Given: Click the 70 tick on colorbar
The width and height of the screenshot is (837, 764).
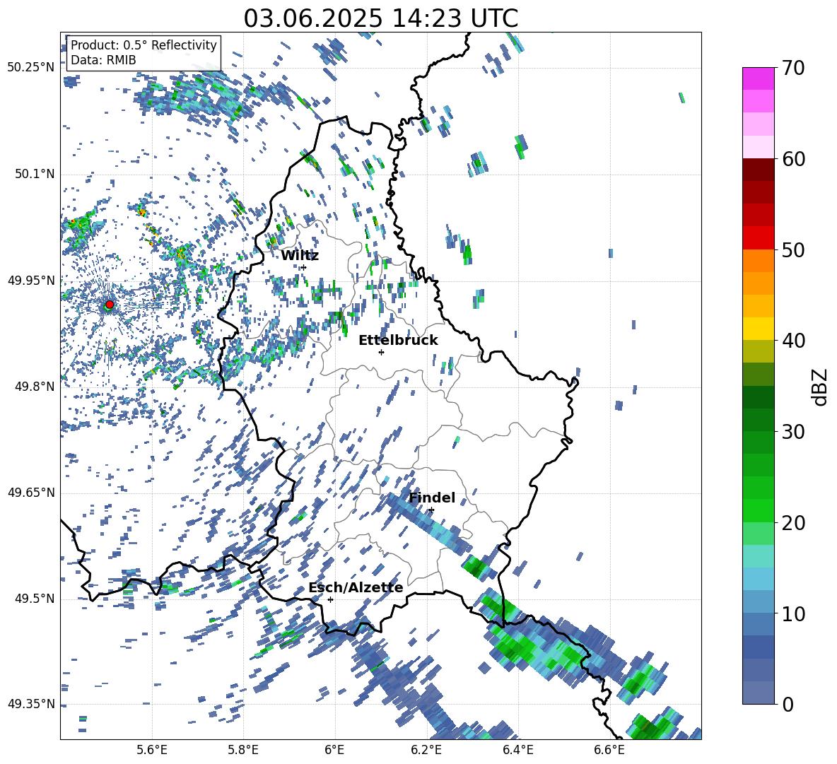Looking at the screenshot, I should tap(792, 69).
